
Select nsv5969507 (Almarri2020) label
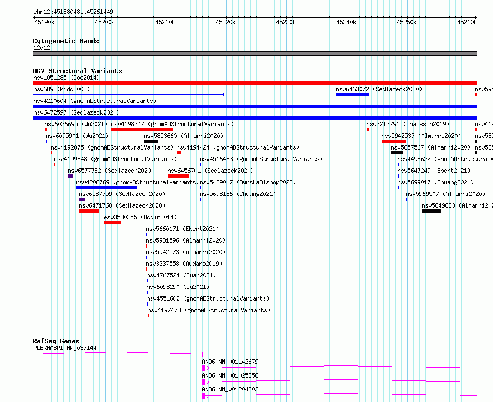[x=445, y=194]
